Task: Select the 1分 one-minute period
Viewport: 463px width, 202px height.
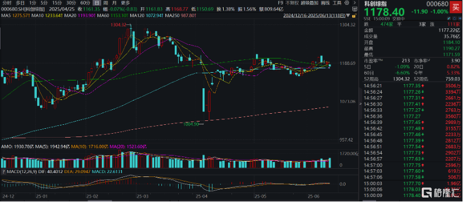Action: [32, 3]
